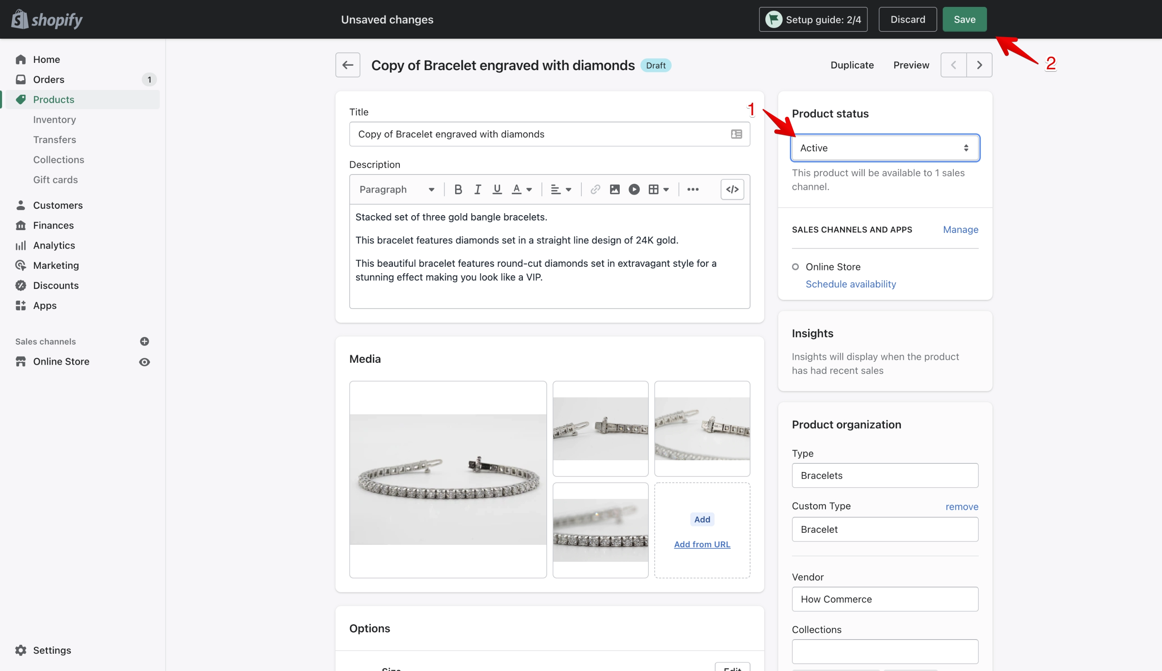Insert video in description editor

coord(634,189)
